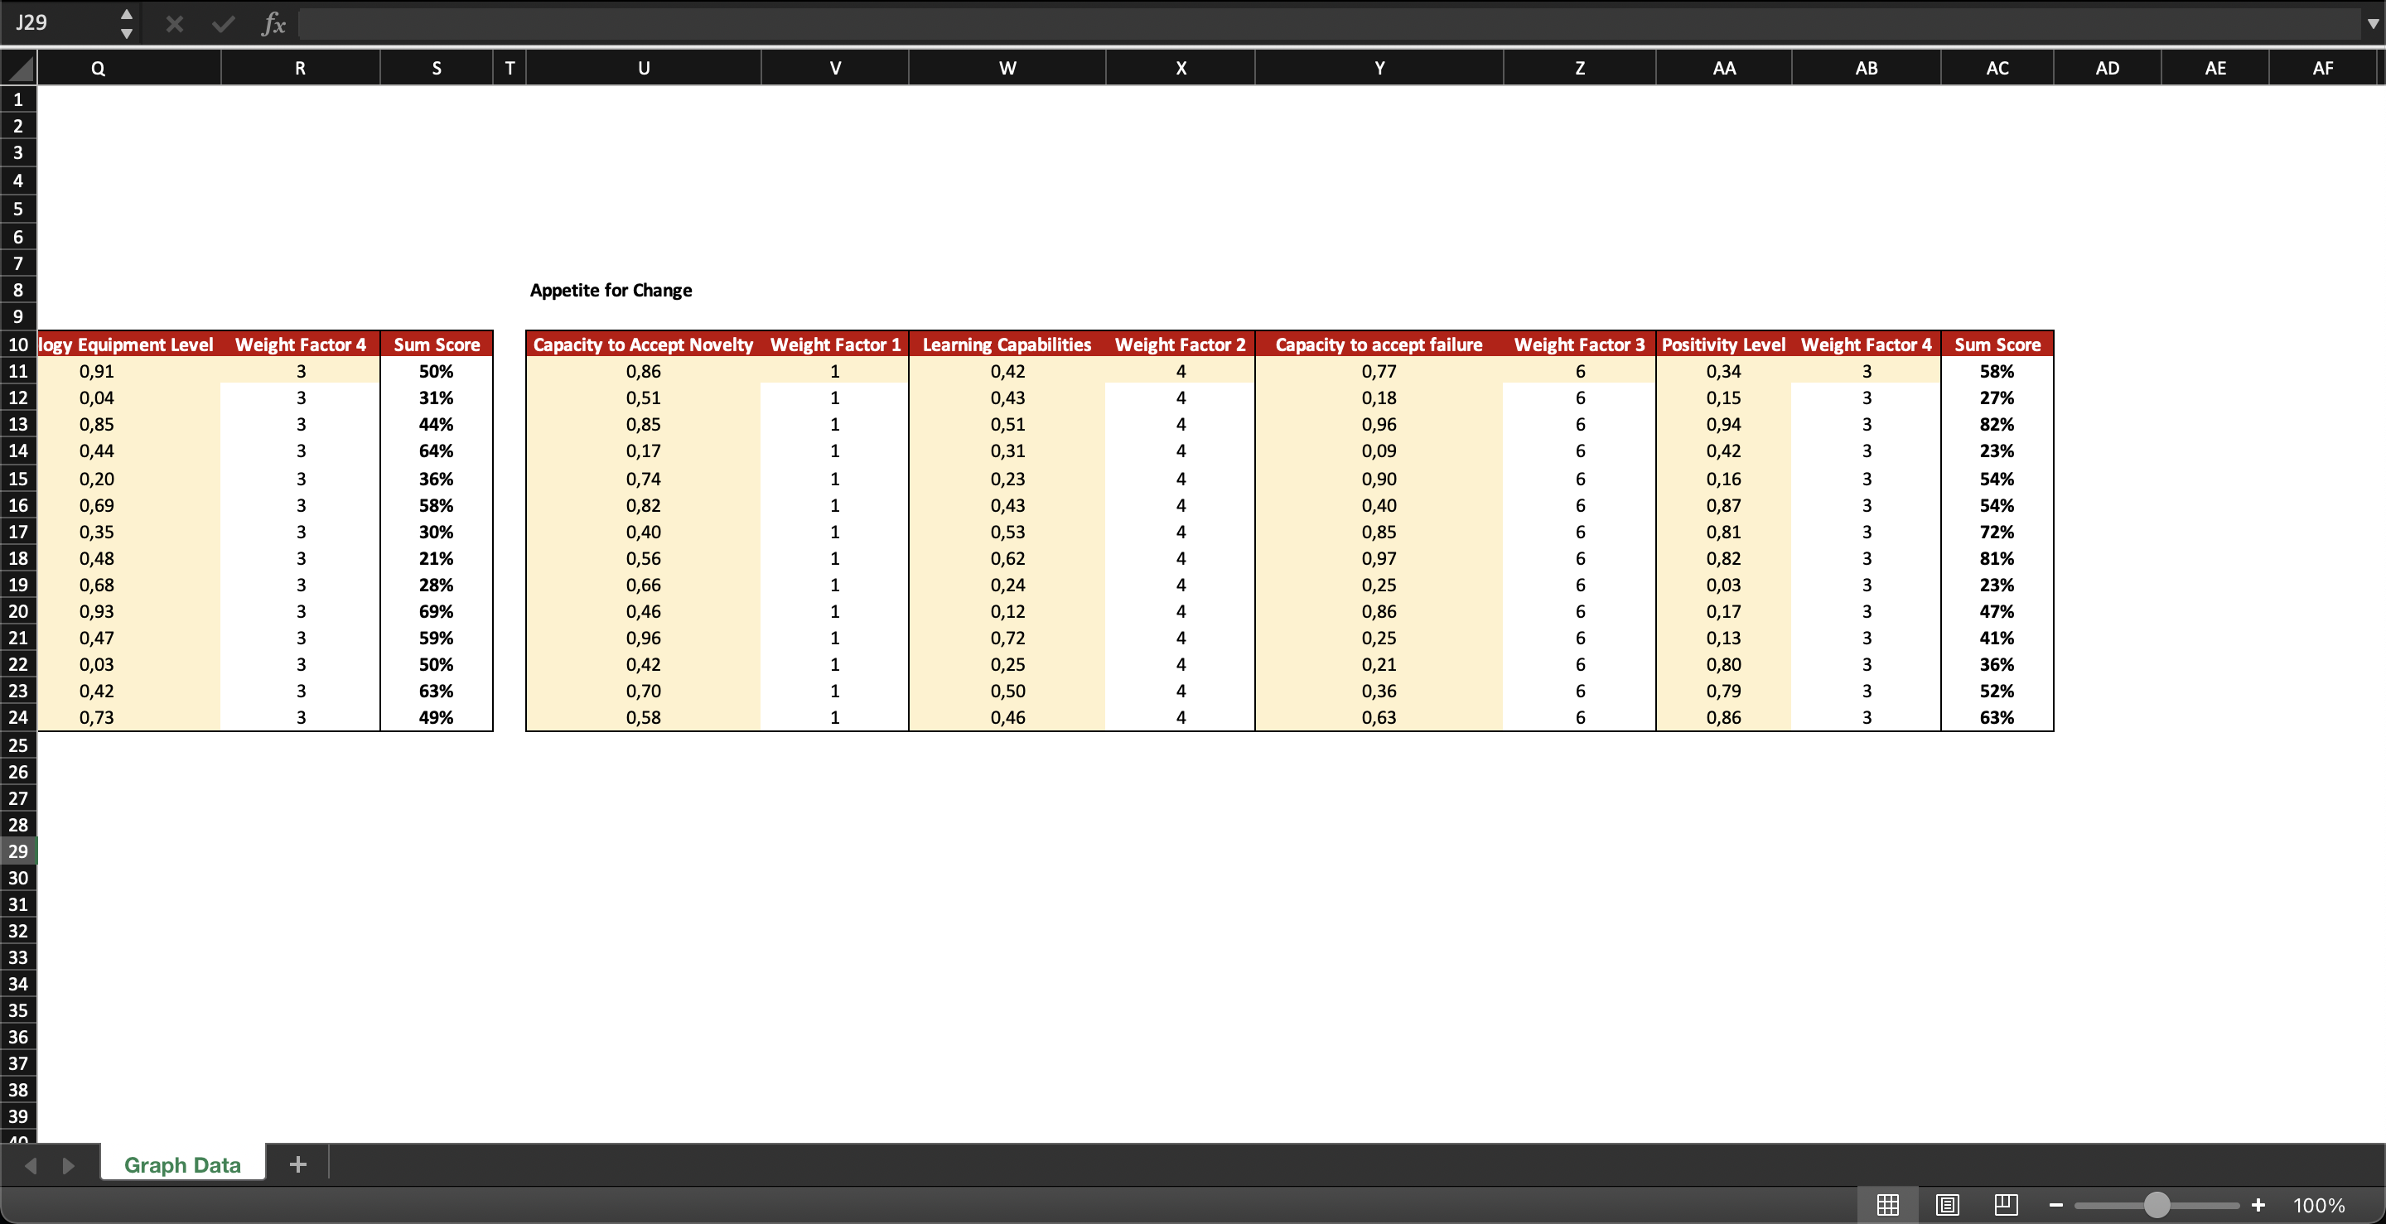Click the 'Capacity to Accept Novelty' header cell
The width and height of the screenshot is (2386, 1224).
click(643, 345)
